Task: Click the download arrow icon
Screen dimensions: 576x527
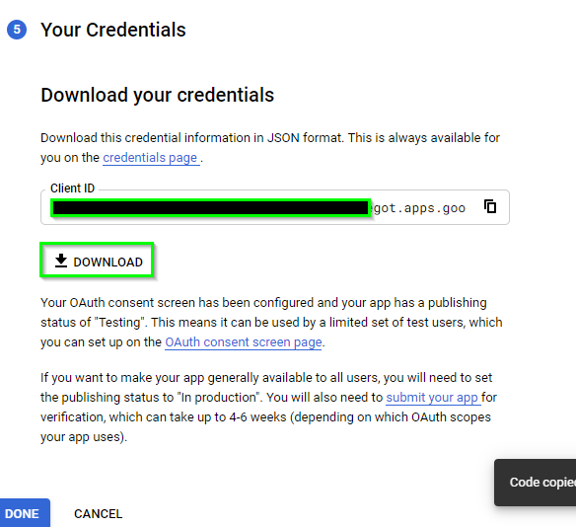Action: (x=61, y=261)
